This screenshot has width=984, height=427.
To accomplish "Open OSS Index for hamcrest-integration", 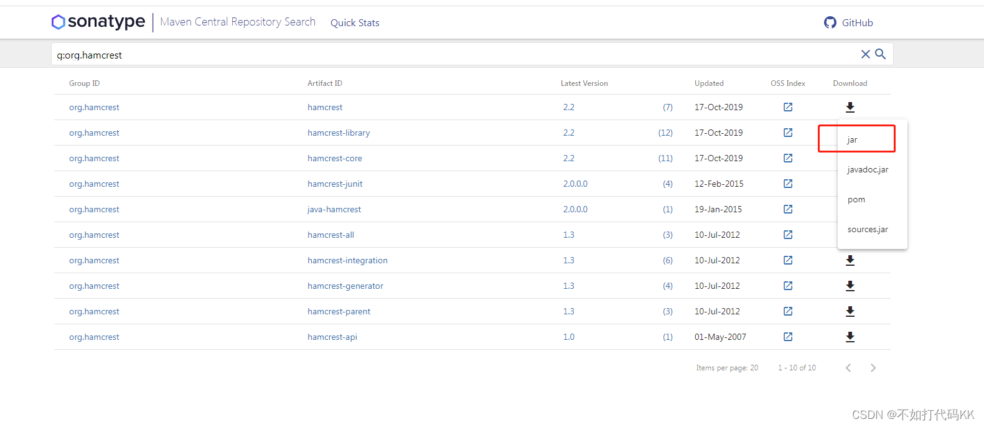I will (788, 260).
